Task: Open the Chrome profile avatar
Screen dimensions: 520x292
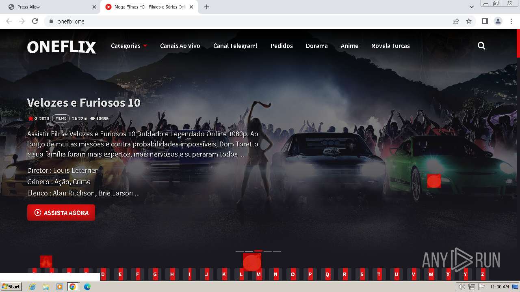Action: coord(498,21)
